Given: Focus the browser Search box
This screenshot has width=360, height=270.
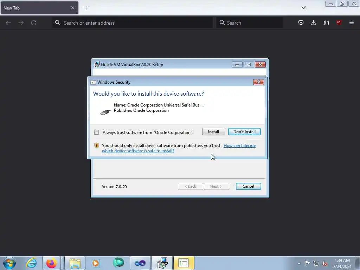Looking at the screenshot, I should pos(249,23).
